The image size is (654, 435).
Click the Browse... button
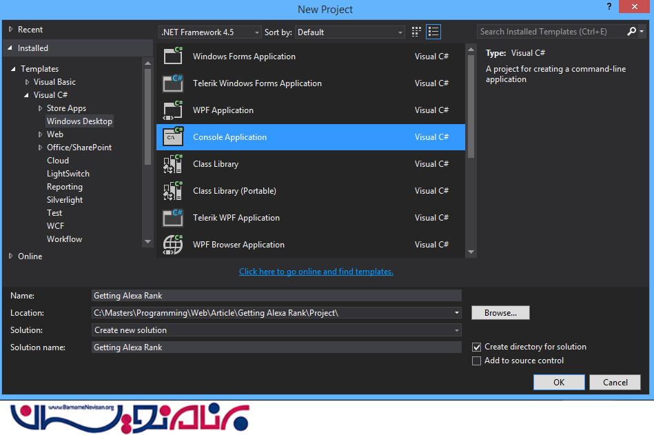click(x=500, y=313)
